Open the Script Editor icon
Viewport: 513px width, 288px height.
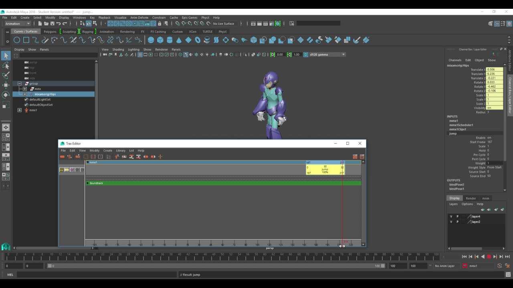click(x=508, y=275)
